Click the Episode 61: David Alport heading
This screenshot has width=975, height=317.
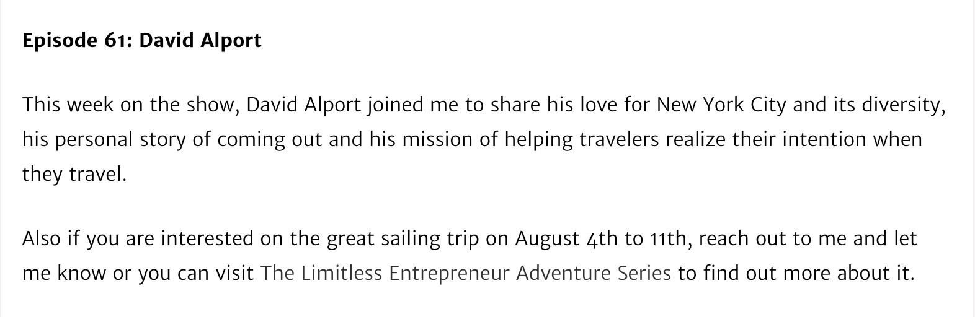[x=142, y=40]
